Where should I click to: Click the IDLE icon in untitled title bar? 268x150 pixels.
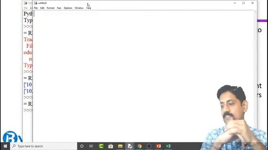coord(36,3)
